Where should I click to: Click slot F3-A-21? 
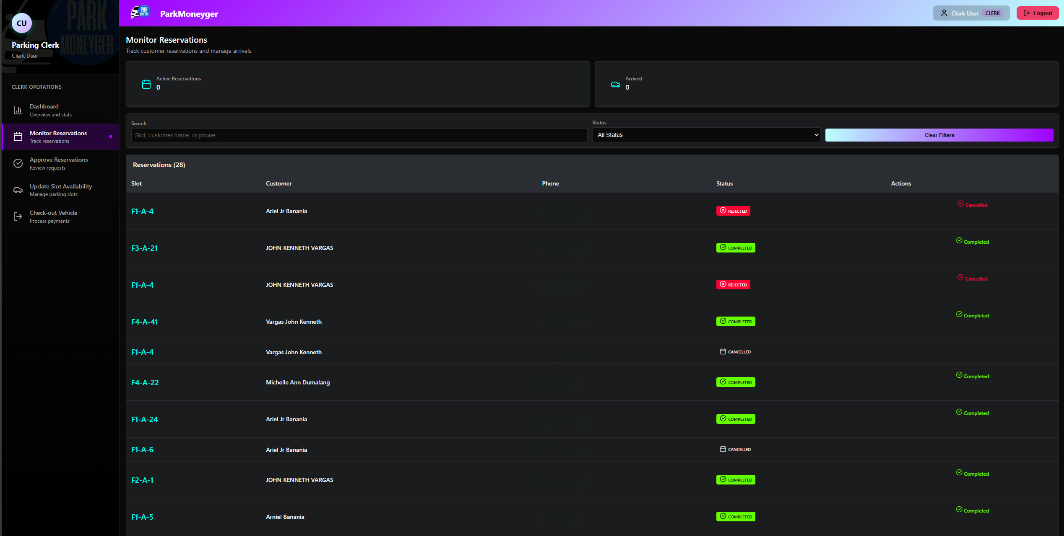click(144, 248)
